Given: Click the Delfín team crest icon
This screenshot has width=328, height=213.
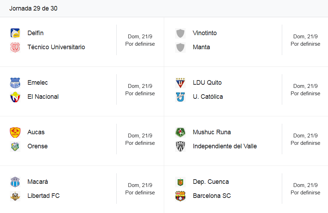Looking at the screenshot, I should pyautogui.click(x=15, y=33).
